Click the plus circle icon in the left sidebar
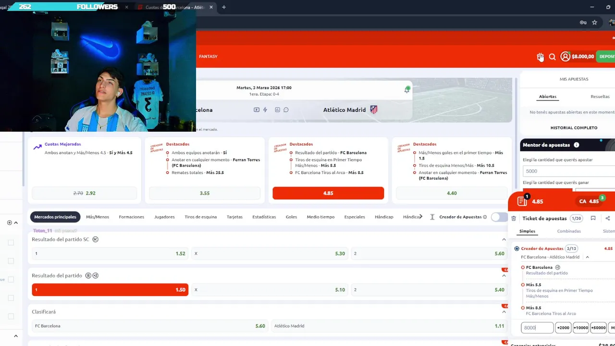 click(10, 222)
